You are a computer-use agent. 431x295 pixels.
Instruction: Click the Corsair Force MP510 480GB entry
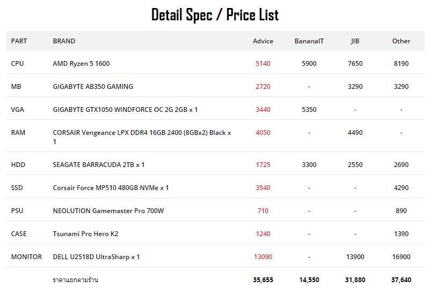111,188
